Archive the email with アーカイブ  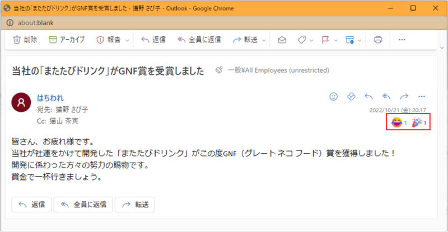67,40
